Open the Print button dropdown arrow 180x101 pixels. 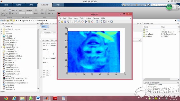[16, 13]
